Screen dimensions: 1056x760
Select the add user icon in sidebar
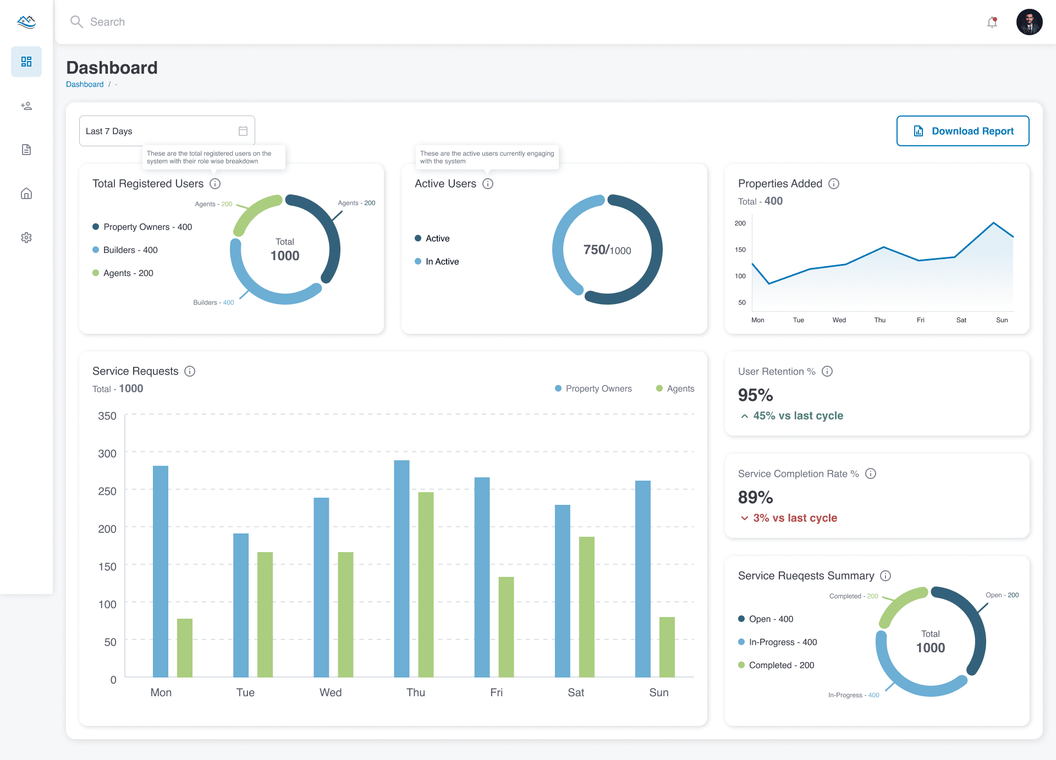click(26, 106)
